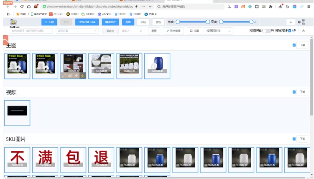Copy link via chain icon on the hovered thumbnail

click(x=76, y=76)
